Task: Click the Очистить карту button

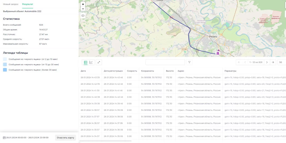Action: click(x=65, y=138)
